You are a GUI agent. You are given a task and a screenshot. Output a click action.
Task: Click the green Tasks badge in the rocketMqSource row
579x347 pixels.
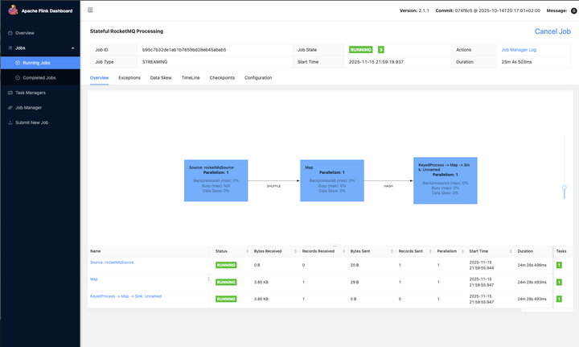click(x=559, y=265)
